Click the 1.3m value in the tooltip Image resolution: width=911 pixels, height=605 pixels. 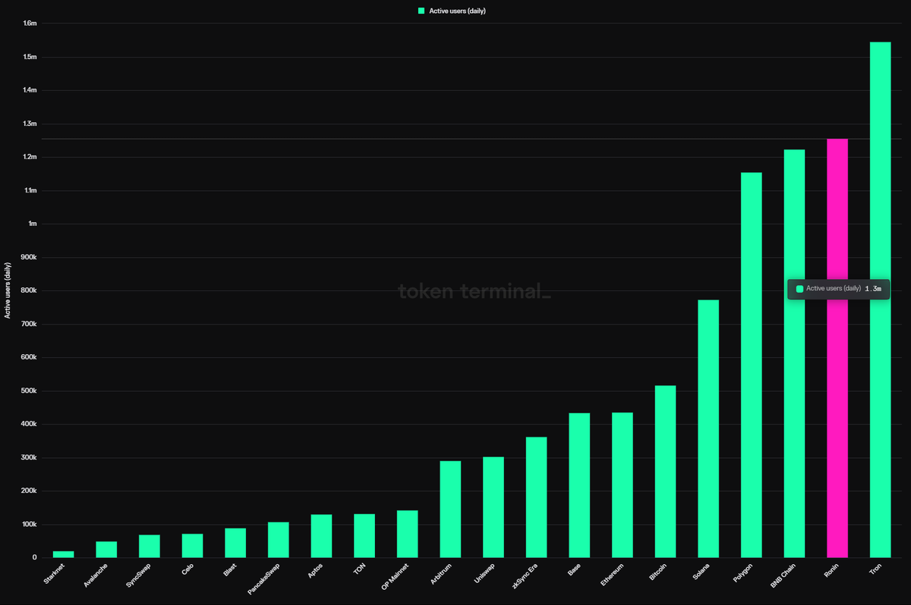(x=873, y=289)
